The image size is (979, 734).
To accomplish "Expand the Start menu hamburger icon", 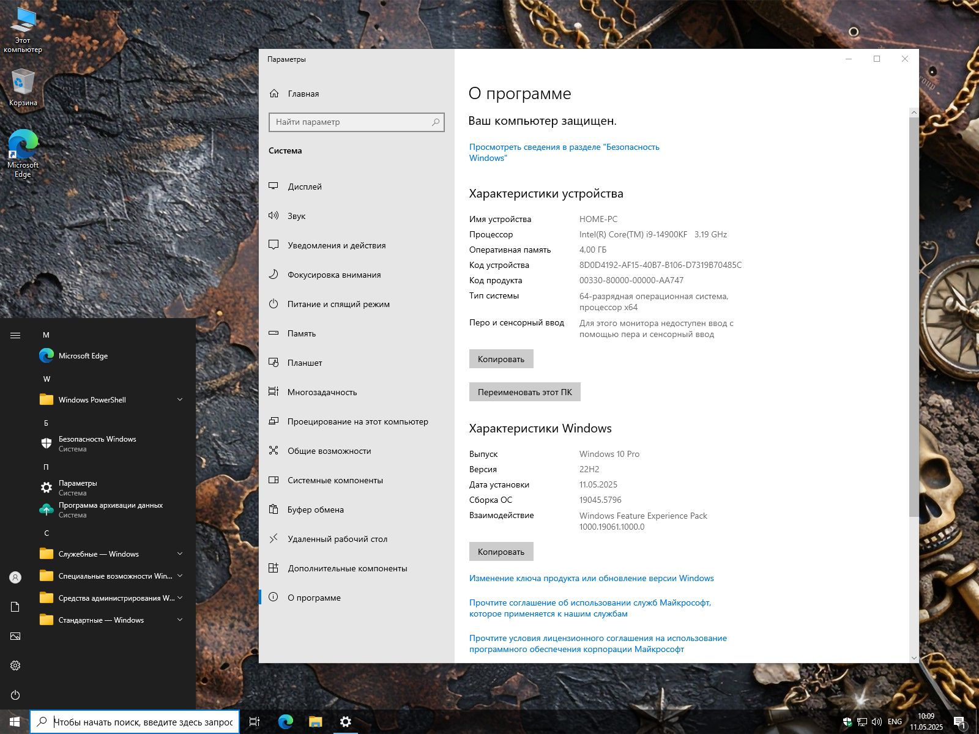I will click(x=15, y=335).
